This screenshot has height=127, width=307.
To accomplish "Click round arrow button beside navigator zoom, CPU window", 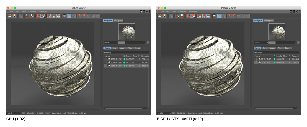I will pos(148,43).
